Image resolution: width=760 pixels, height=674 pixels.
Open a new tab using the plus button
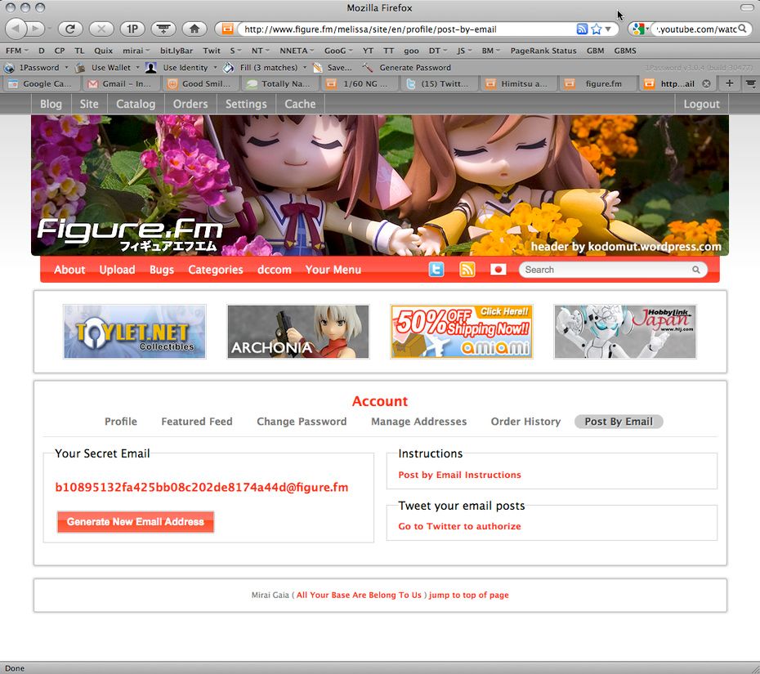point(730,83)
